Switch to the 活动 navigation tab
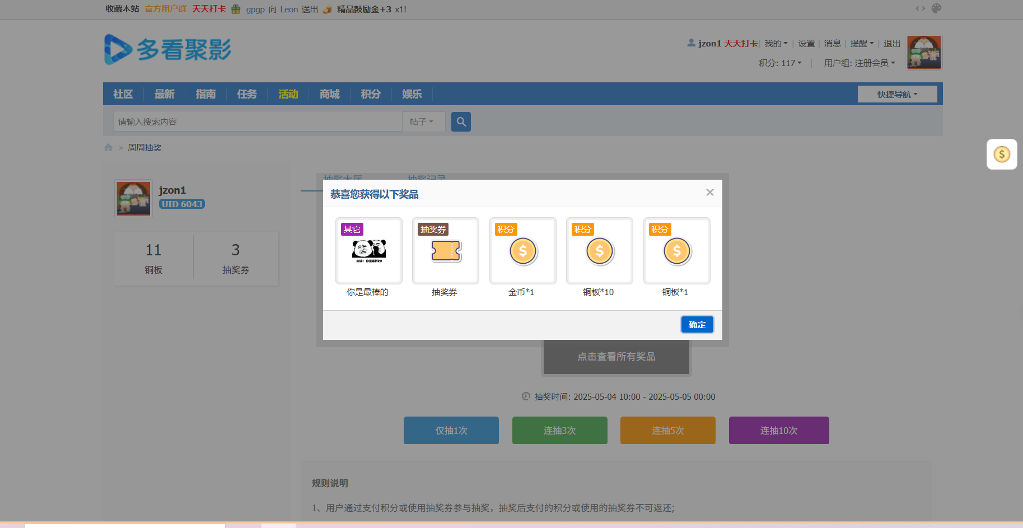This screenshot has width=1023, height=528. click(x=288, y=94)
